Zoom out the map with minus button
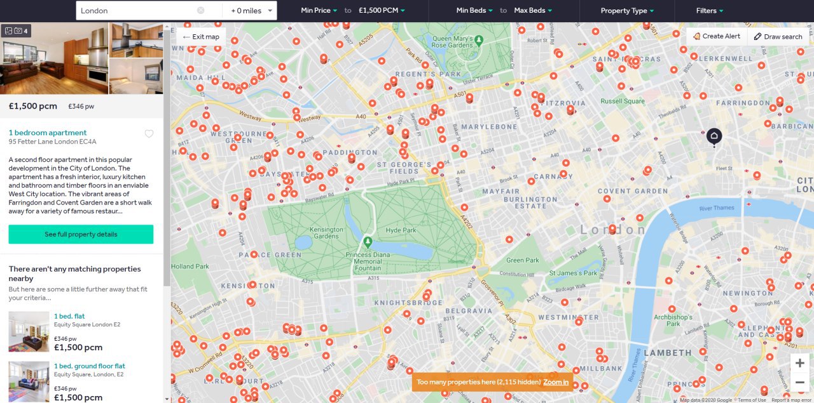This screenshot has height=403, width=814. pyautogui.click(x=800, y=382)
